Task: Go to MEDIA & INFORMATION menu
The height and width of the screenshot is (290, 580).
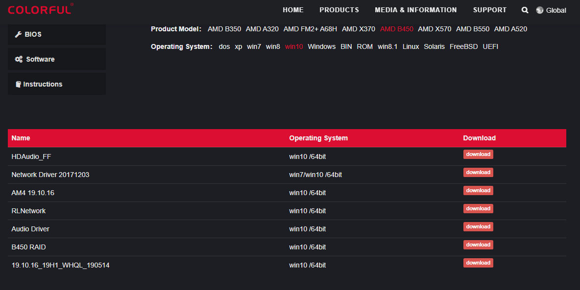Action: (415, 10)
